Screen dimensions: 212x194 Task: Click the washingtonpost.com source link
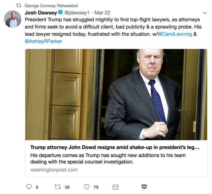pos(54,170)
